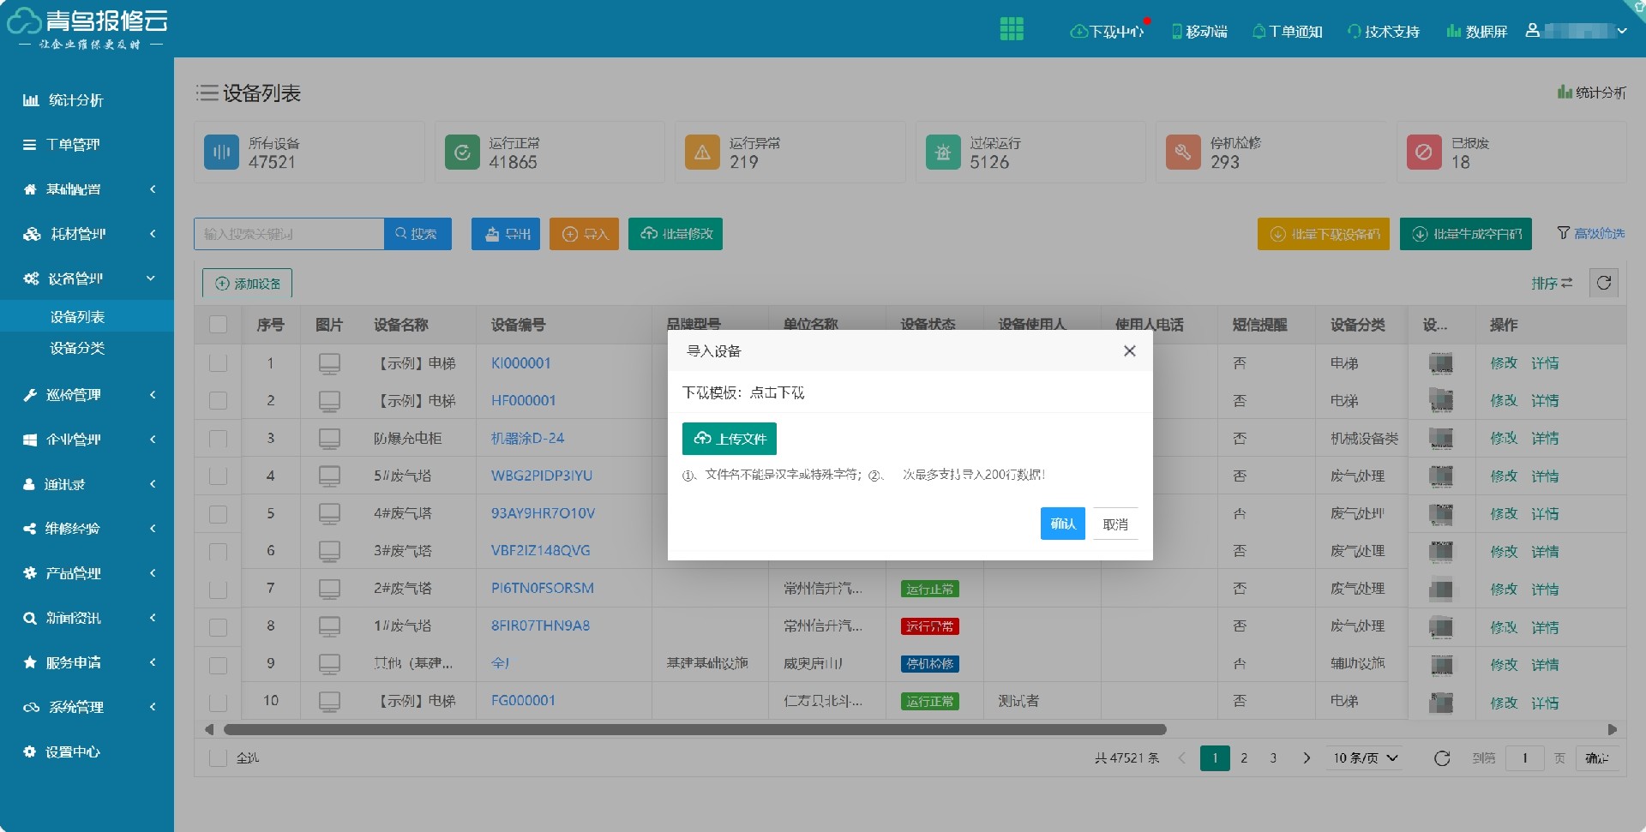
Task: Close the 导入设备 dialog with X
Action: [x=1129, y=351]
